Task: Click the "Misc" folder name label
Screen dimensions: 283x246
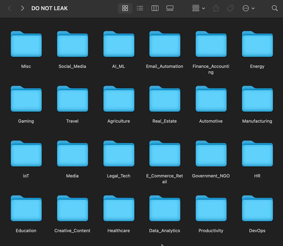Action: click(x=26, y=66)
